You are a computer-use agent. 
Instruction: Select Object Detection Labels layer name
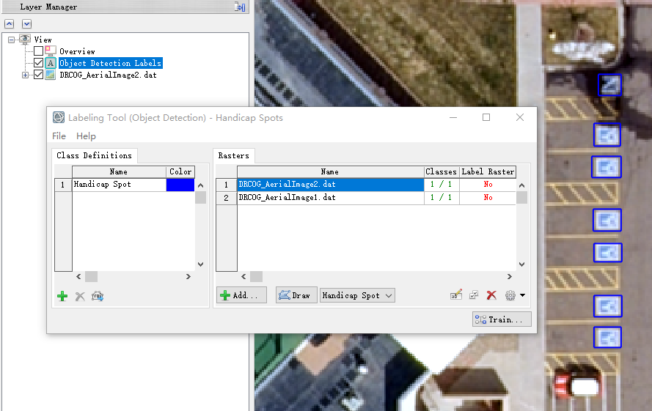[110, 63]
